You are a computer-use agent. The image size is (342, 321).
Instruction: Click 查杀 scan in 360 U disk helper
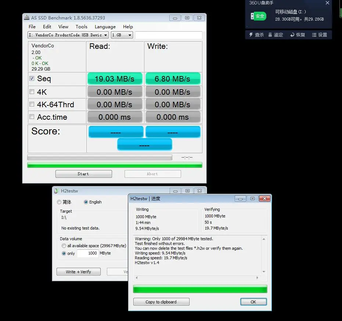tap(256, 35)
